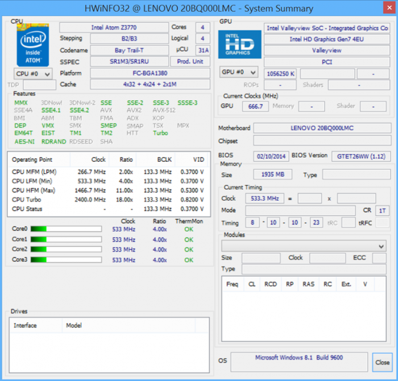Click the Bay Trail-T codename field
Screen dimensions: 398x381
128,50
